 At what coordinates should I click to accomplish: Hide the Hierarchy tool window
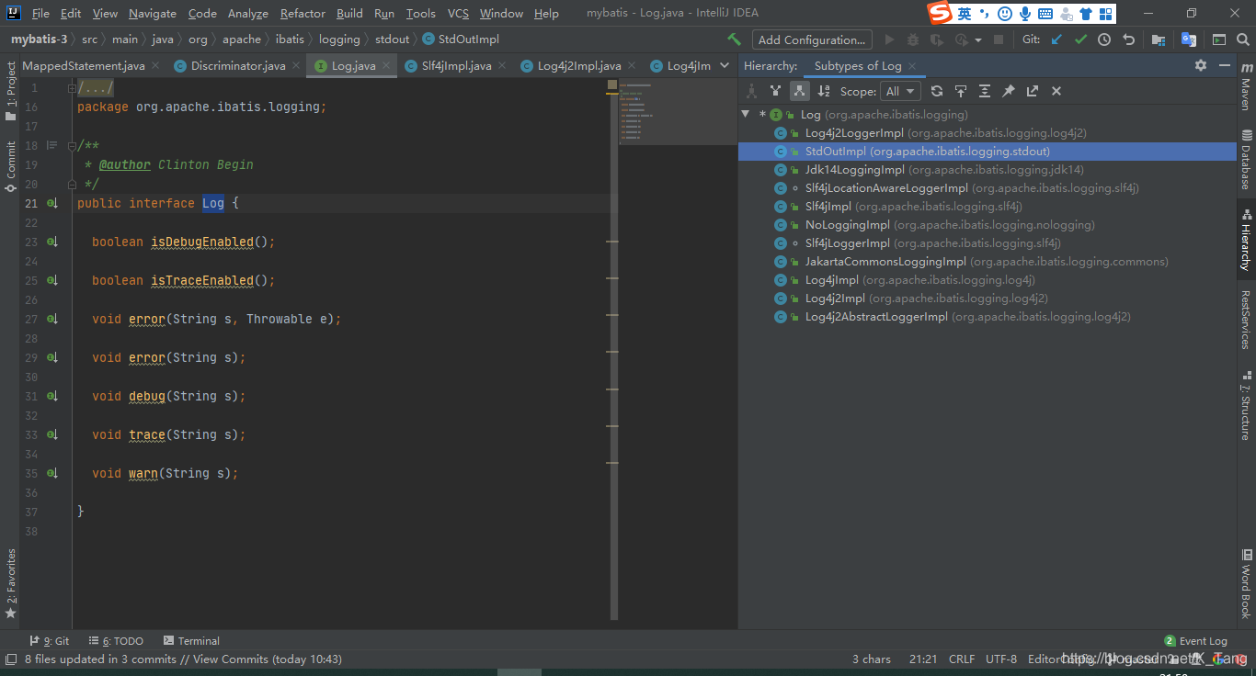1224,65
